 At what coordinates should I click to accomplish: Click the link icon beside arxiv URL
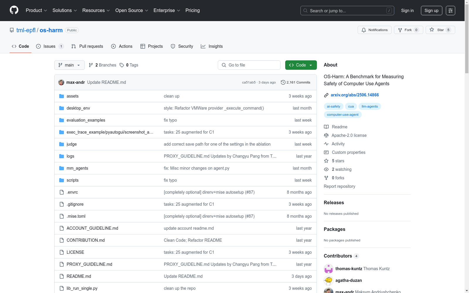coord(326,95)
